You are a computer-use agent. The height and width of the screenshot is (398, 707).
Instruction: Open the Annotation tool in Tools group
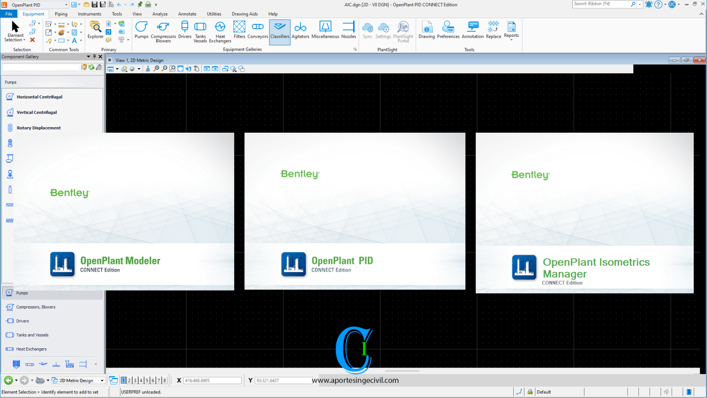pos(473,30)
